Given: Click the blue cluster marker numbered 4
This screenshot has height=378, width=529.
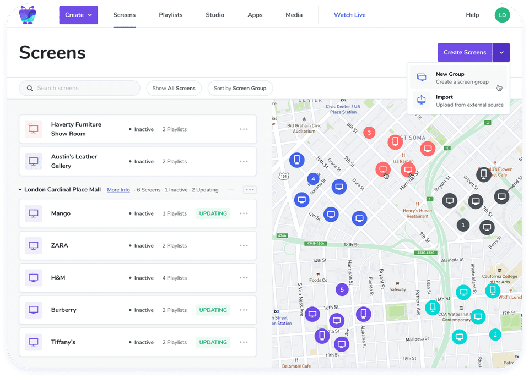Looking at the screenshot, I should (313, 179).
